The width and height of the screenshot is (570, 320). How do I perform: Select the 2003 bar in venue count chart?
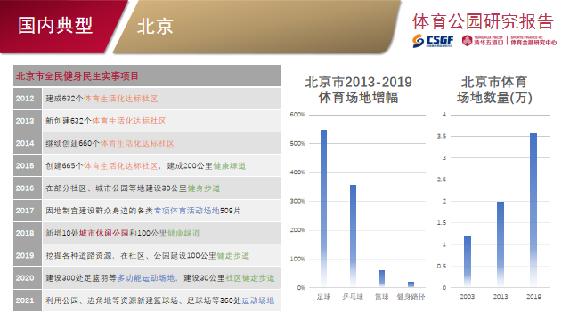pos(468,262)
